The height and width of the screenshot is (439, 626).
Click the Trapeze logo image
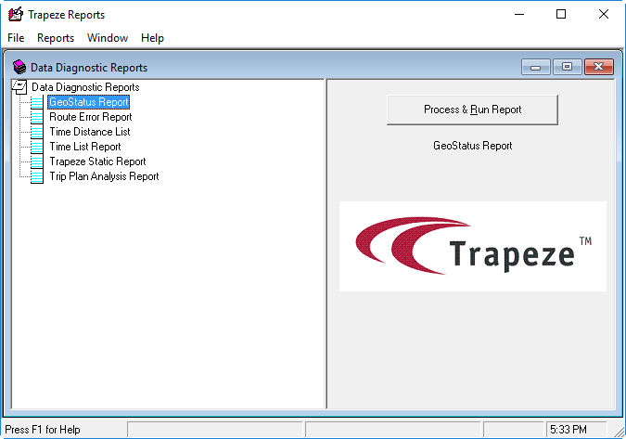pyautogui.click(x=473, y=247)
